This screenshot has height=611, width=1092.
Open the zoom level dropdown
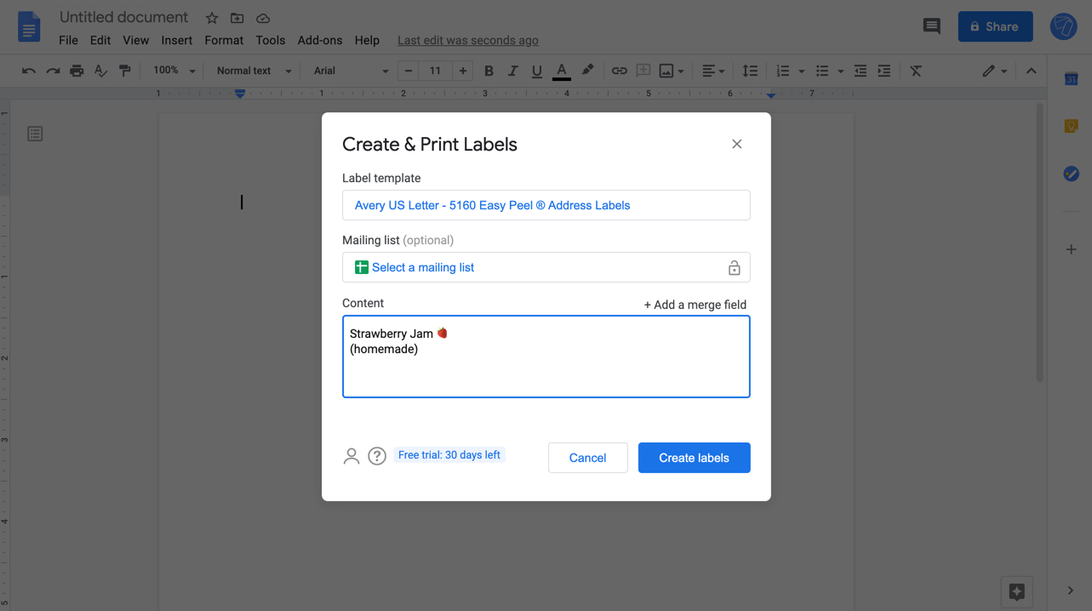[173, 71]
